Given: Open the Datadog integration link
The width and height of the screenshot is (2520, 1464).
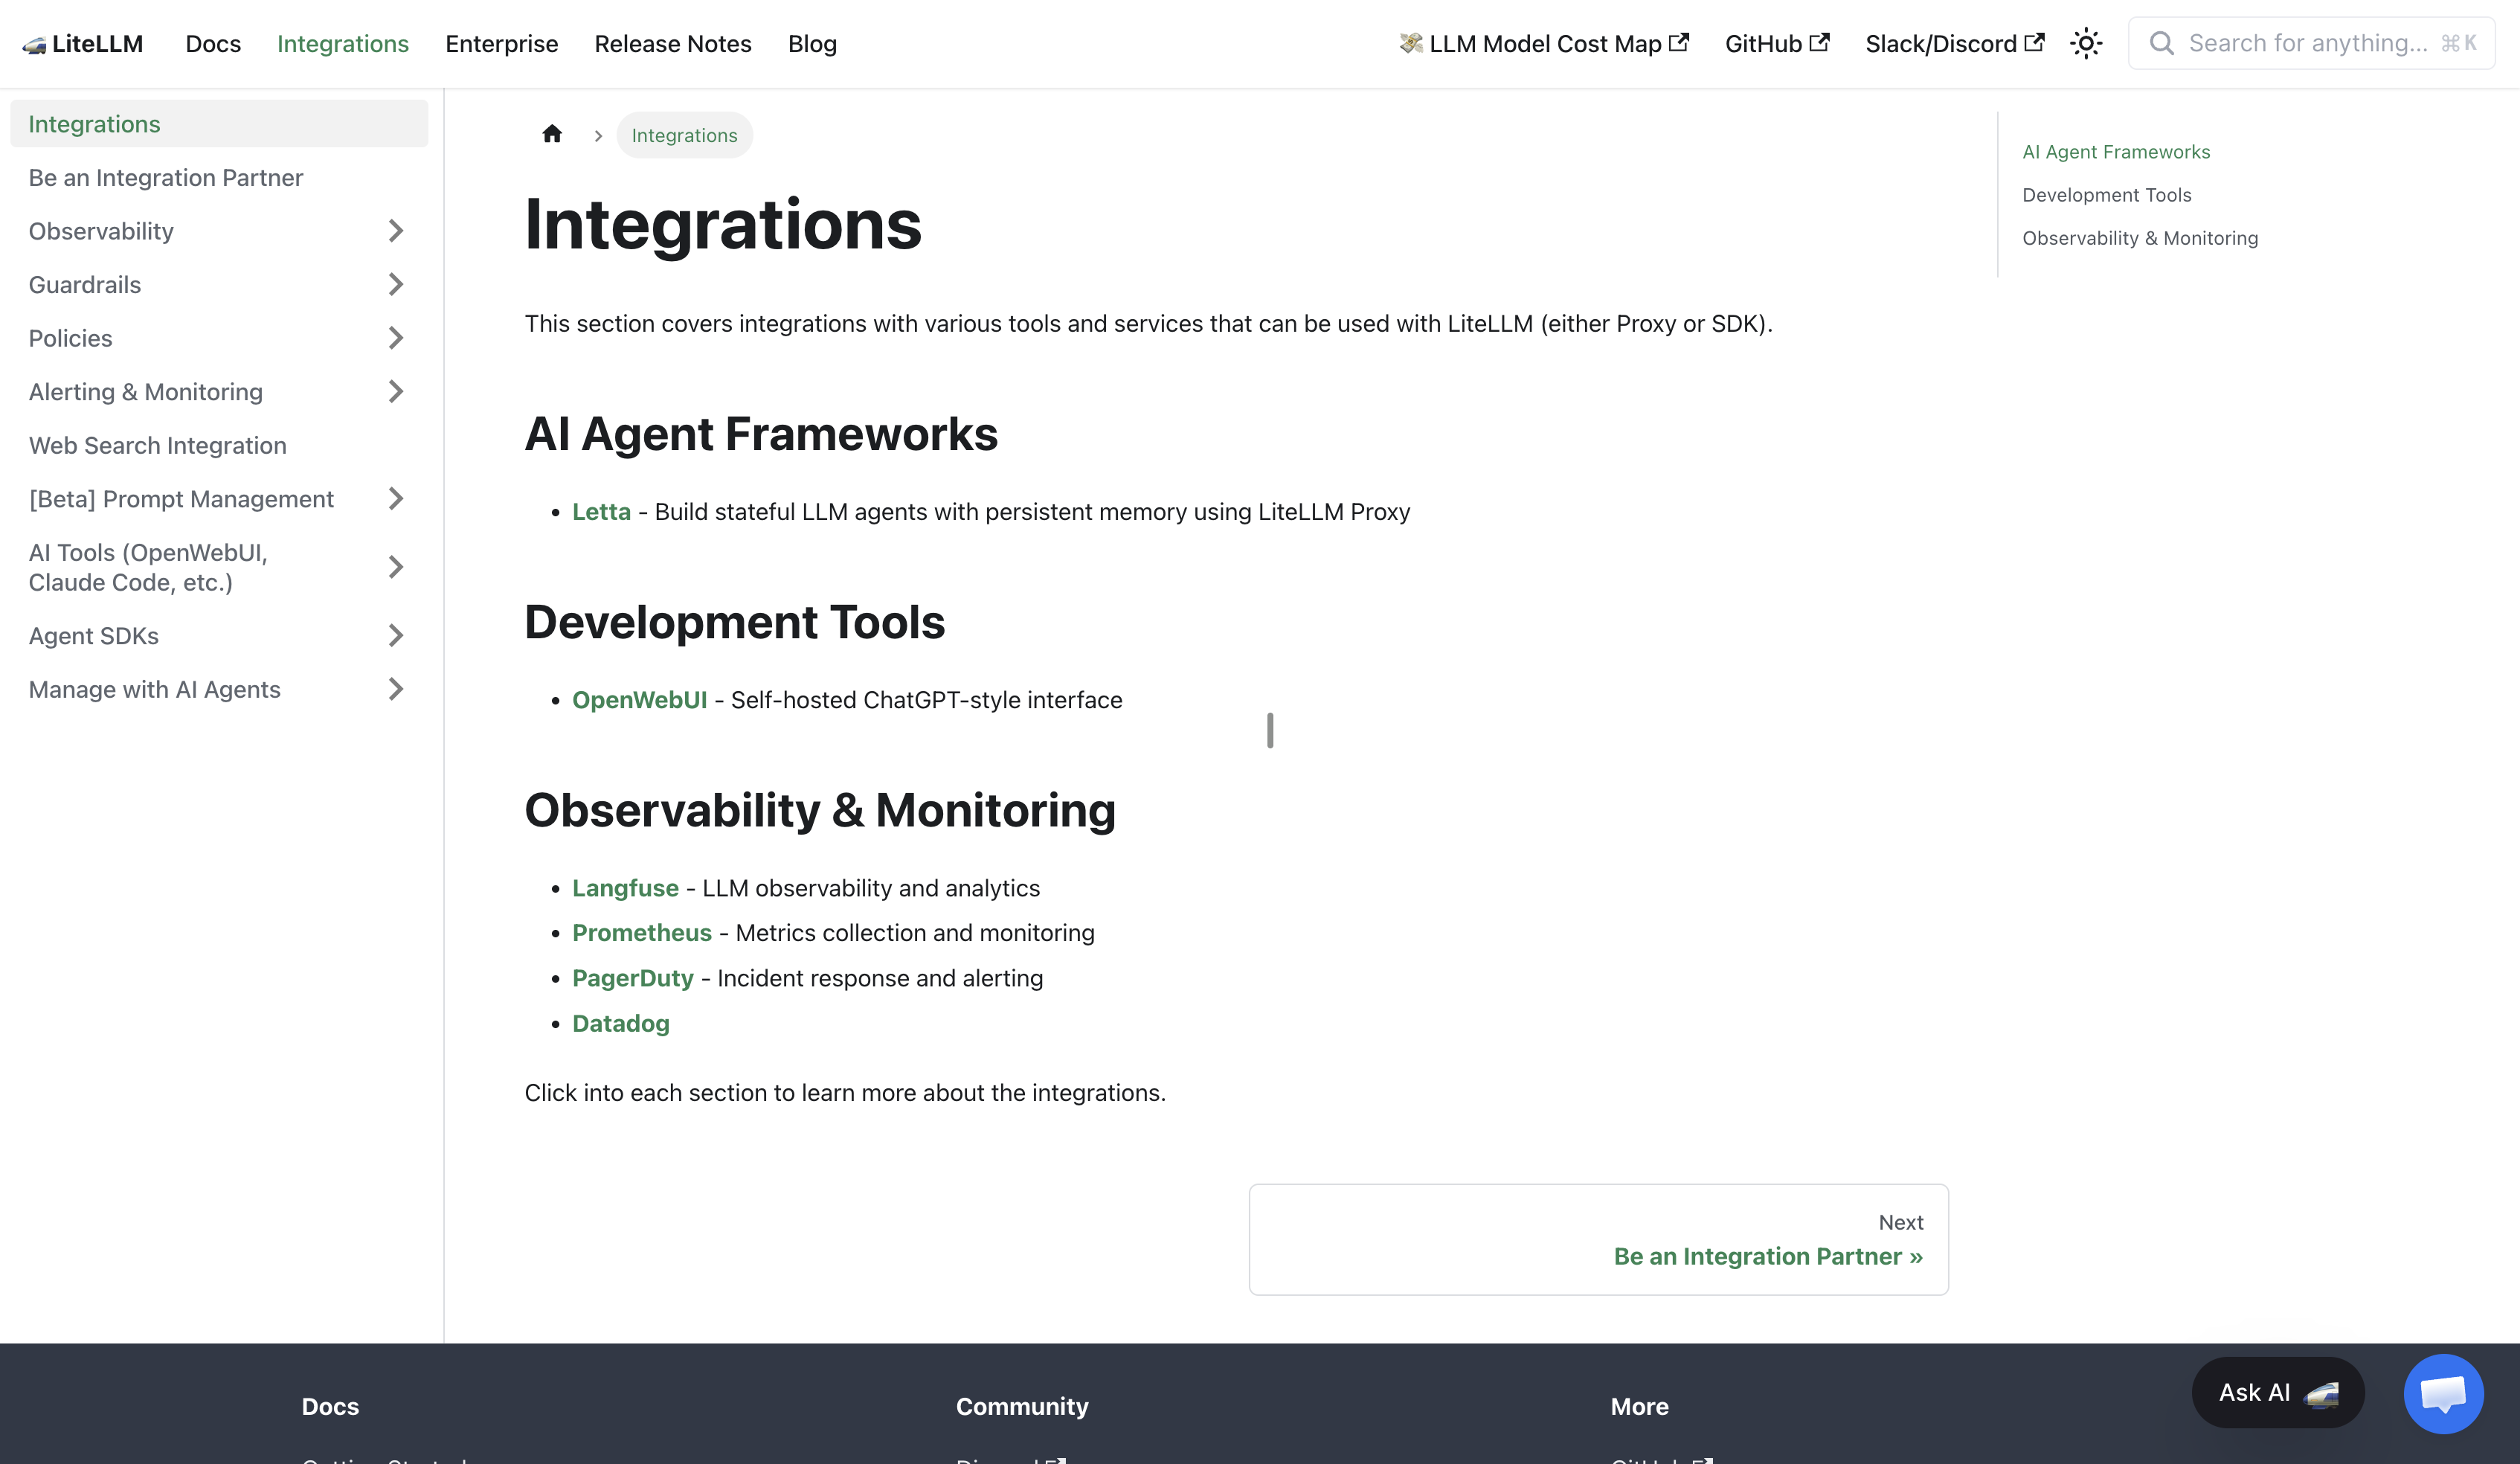Looking at the screenshot, I should click(621, 1023).
